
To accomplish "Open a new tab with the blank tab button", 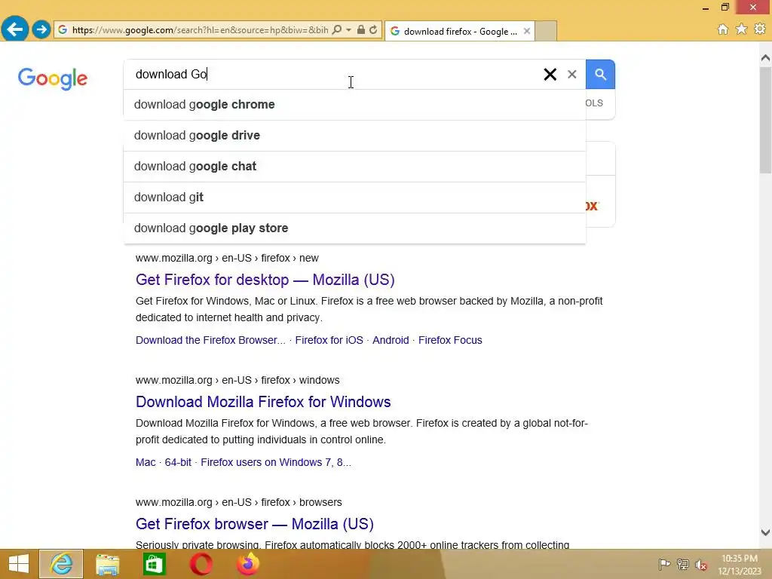I will [x=546, y=31].
